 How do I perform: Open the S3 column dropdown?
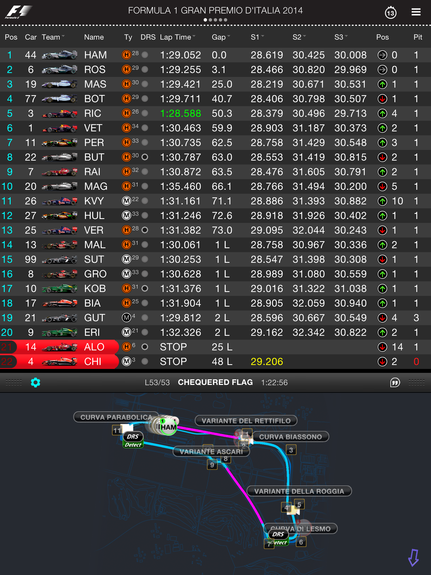tap(341, 37)
